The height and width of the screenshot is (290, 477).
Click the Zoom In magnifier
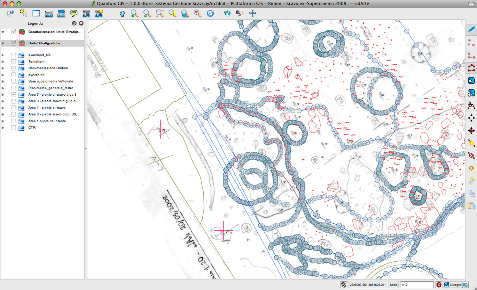pos(135,13)
